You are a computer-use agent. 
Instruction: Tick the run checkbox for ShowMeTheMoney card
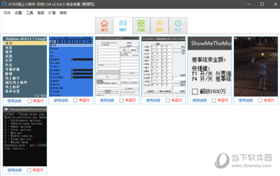point(214,100)
